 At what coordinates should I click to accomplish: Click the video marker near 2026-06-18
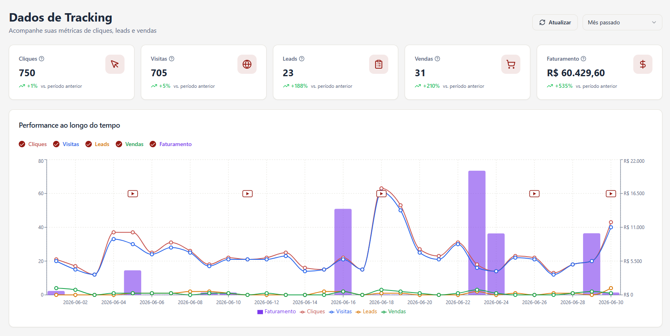(x=381, y=194)
